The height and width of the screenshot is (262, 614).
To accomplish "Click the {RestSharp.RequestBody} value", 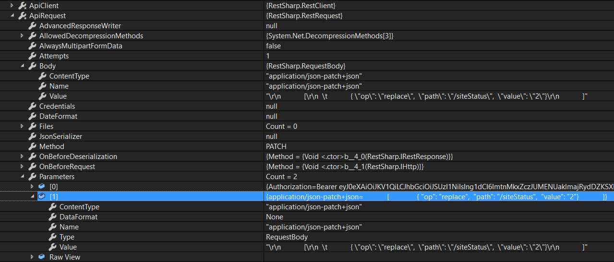I will coord(305,66).
